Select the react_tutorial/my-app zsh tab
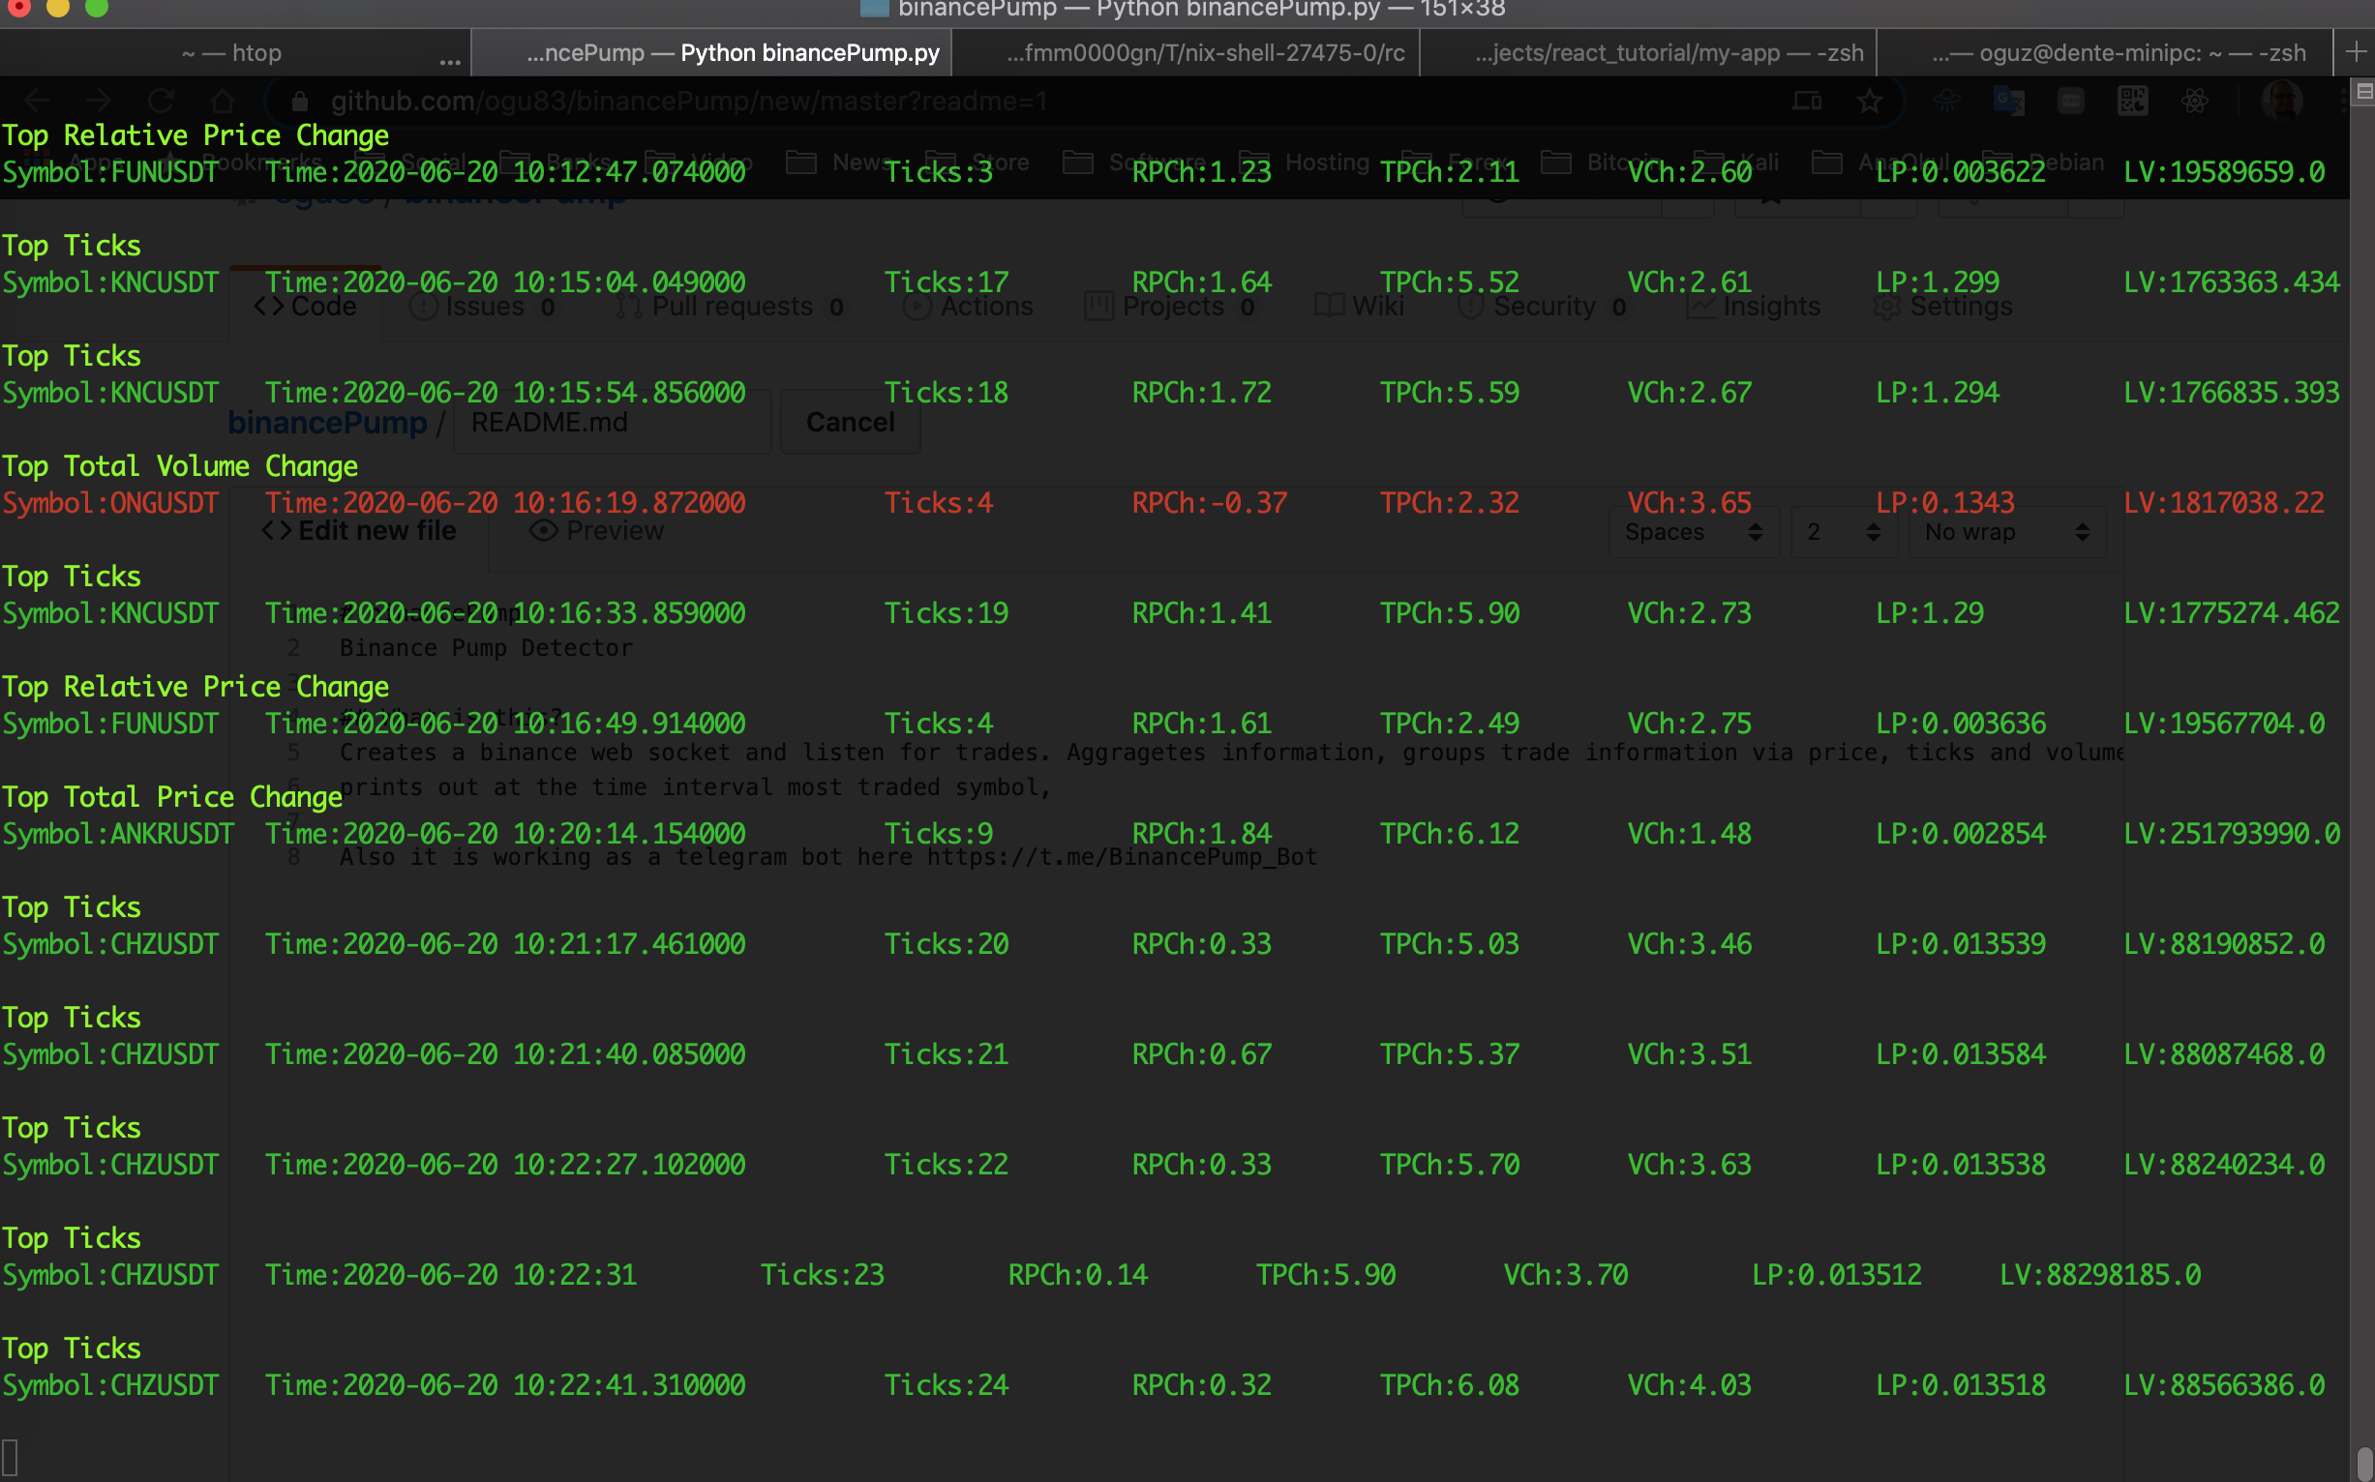Image resolution: width=2375 pixels, height=1482 pixels. [x=1667, y=53]
